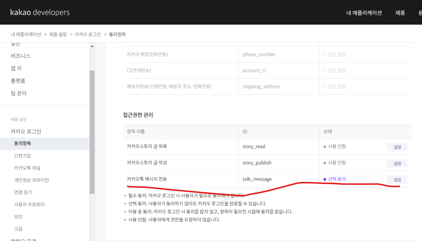Click 설정 button for story_read row

pos(397,147)
